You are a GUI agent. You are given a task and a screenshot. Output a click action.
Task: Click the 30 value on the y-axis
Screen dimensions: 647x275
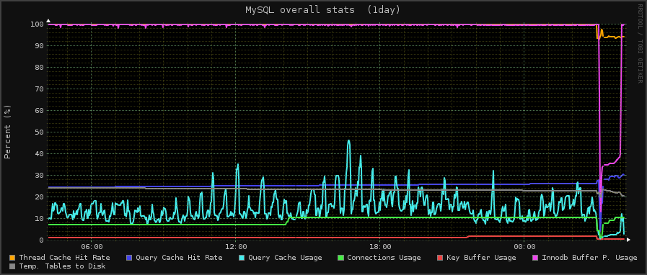39,175
